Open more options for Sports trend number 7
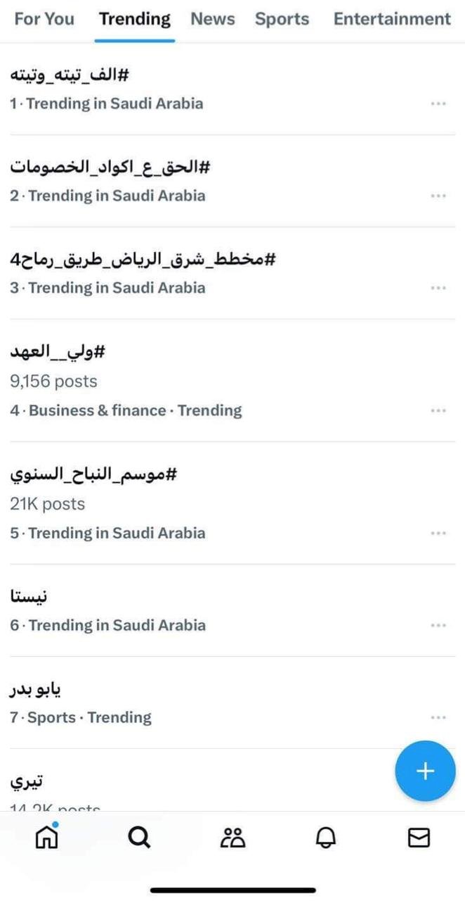Image resolution: width=465 pixels, height=901 pixels. (x=438, y=717)
